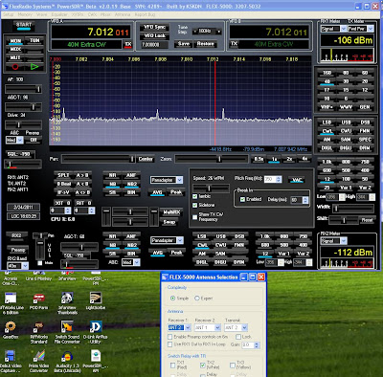Open the Setup menu
The image size is (383, 377).
pyautogui.click(x=9, y=14)
